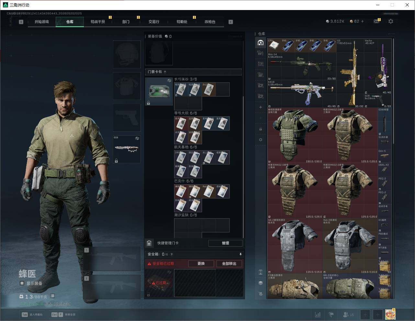Screen dimensions: 415x321
Task: Open the mail inbox envelope icon
Action: click(x=376, y=21)
